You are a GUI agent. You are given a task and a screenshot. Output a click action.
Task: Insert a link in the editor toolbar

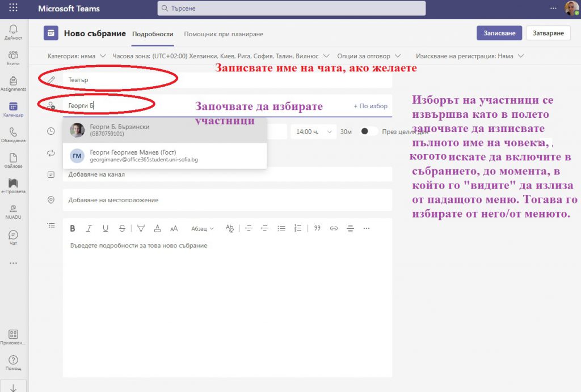coord(334,228)
